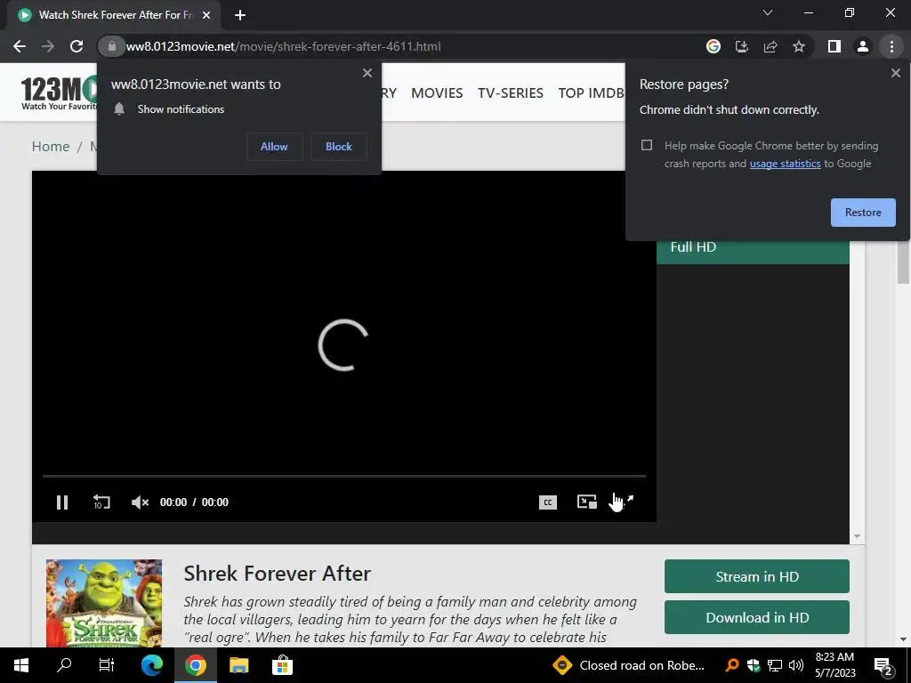This screenshot has height=683, width=911.
Task: Bookmark this tab with star icon
Action: click(799, 46)
